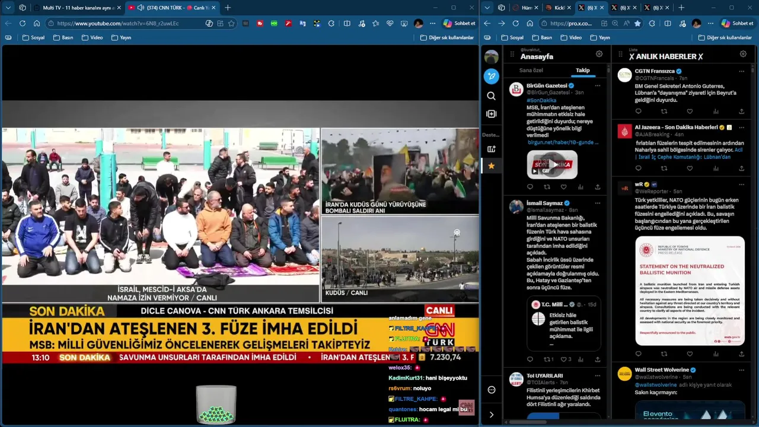The height and width of the screenshot is (427, 759).
Task: Like the CGTN Fransızca post
Action: click(x=690, y=111)
